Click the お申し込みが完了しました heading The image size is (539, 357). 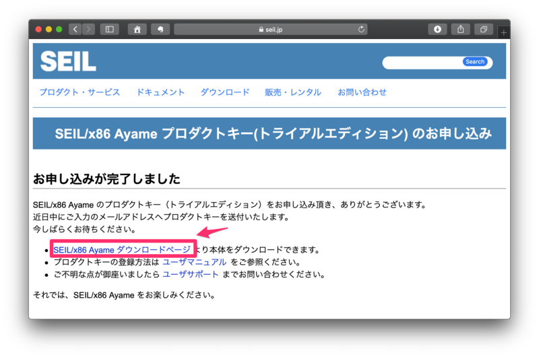106,178
